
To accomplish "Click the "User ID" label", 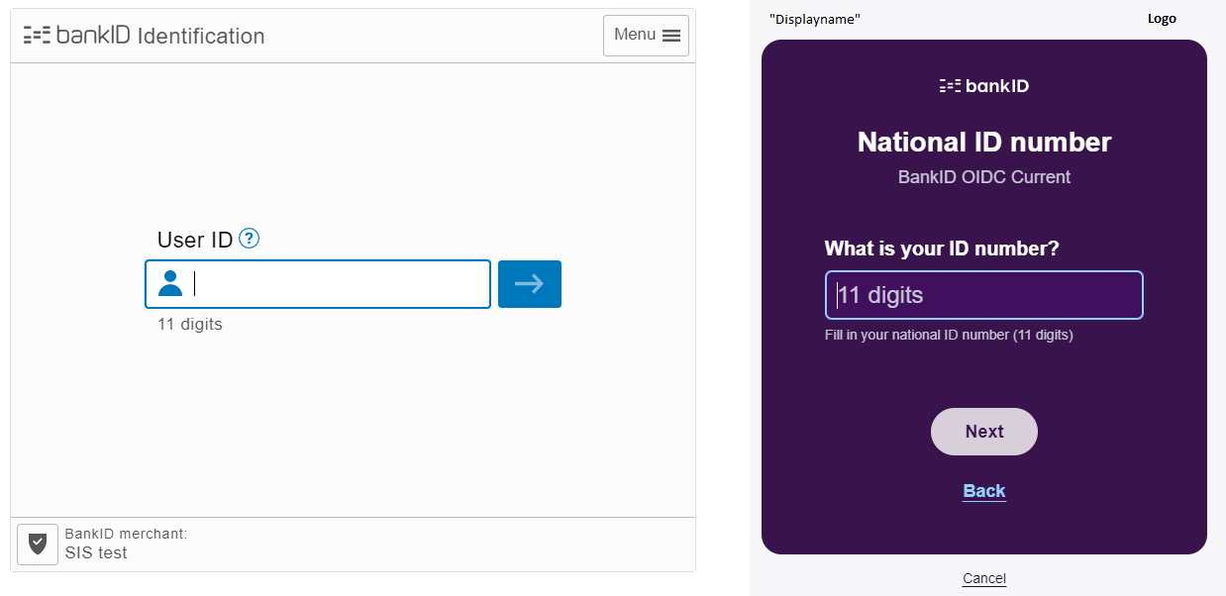I will [195, 240].
